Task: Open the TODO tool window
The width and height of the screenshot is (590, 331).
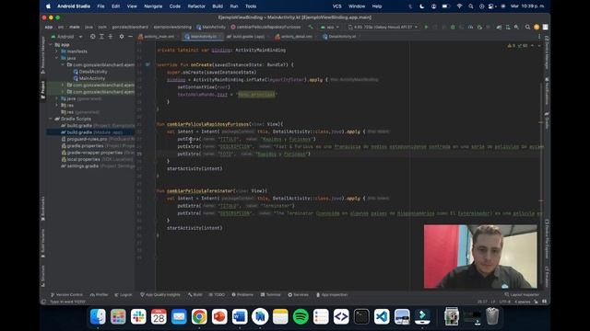Action: pos(217,294)
